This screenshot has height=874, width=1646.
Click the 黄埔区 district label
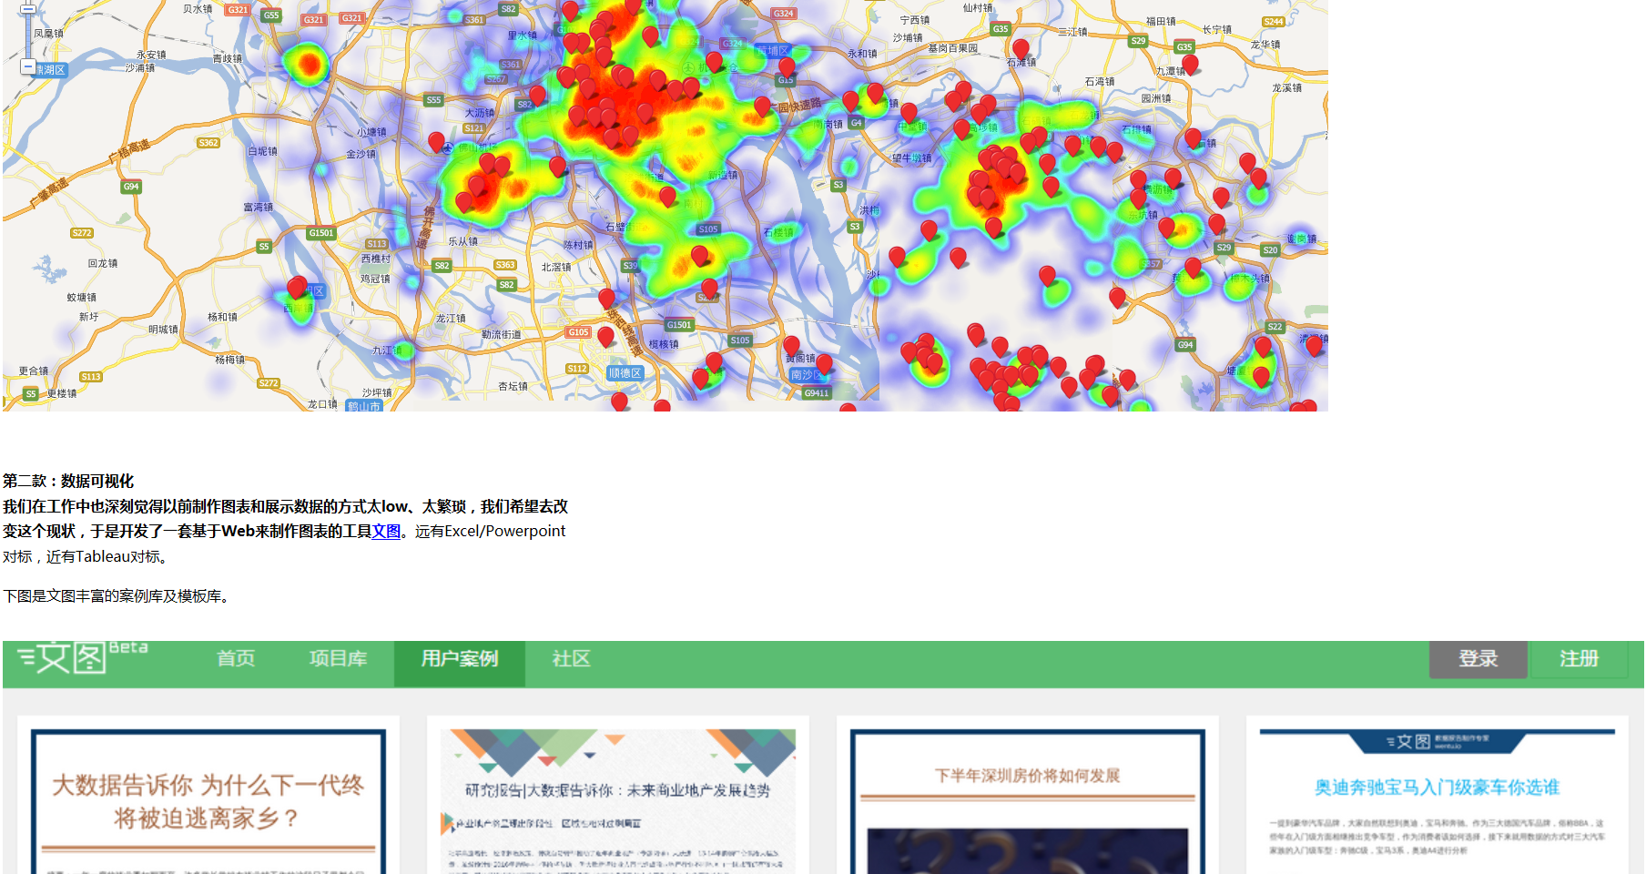coord(772,51)
